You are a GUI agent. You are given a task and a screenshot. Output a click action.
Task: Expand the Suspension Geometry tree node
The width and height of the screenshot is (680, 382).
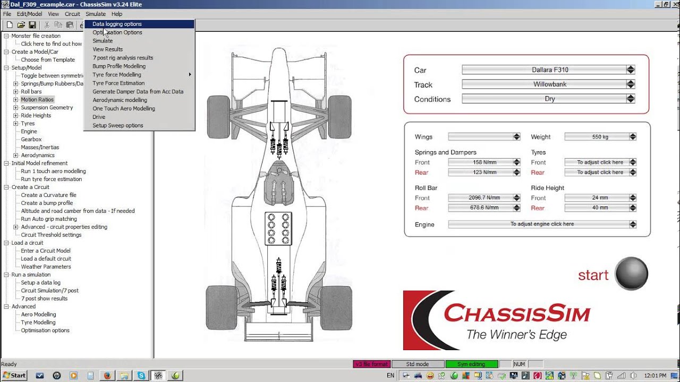(x=16, y=108)
